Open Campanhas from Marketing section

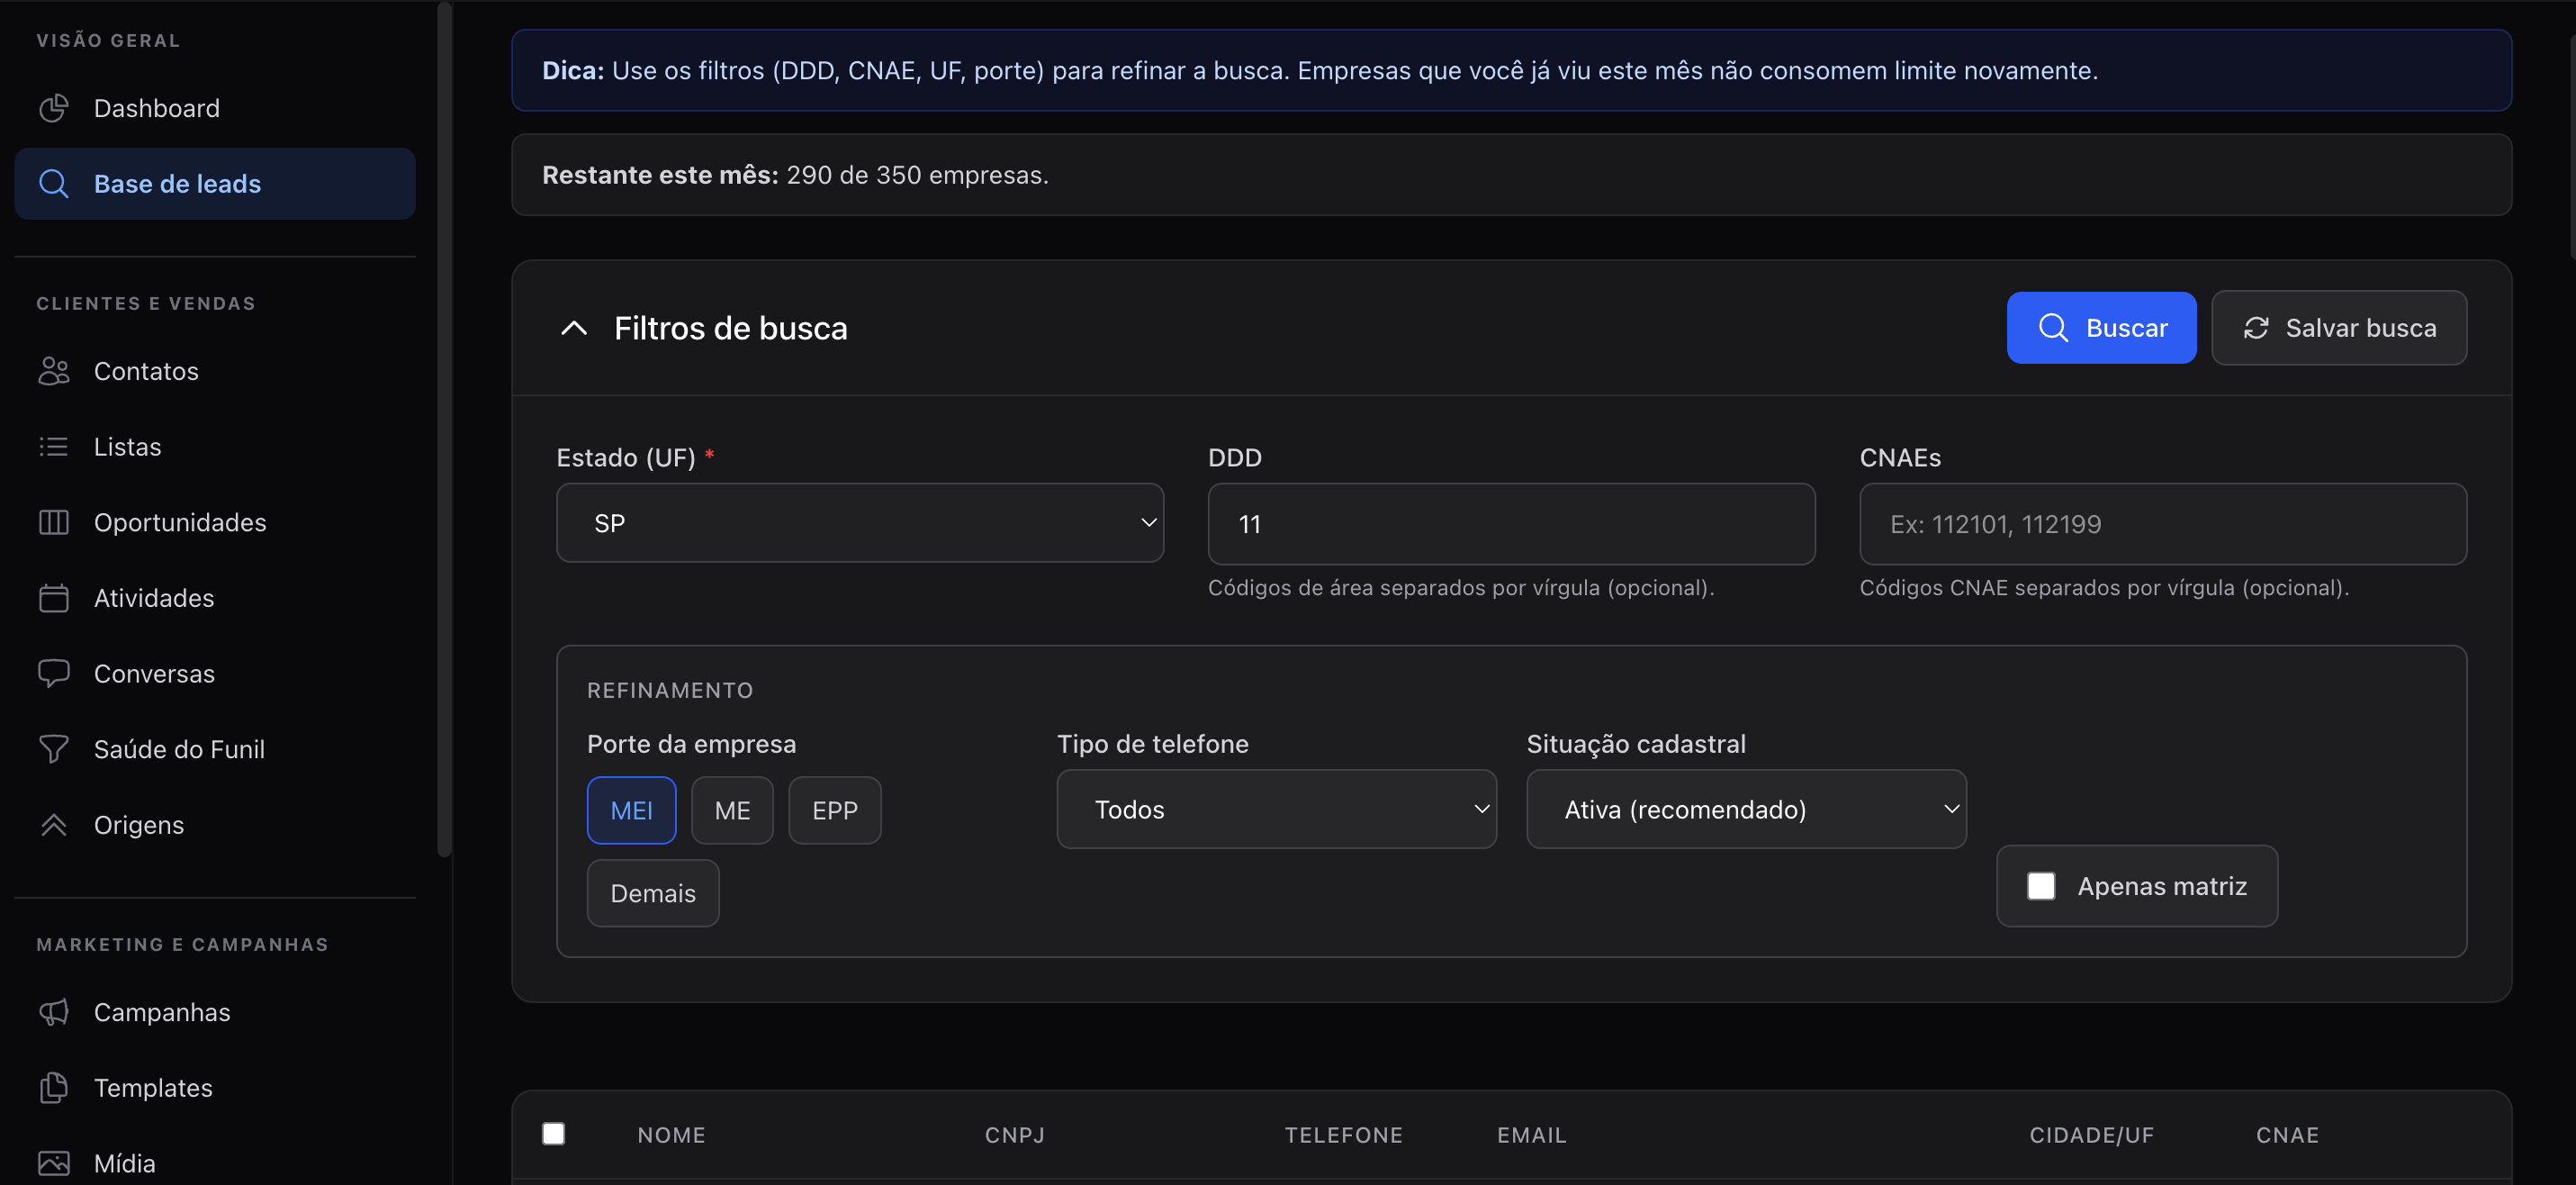click(x=215, y=1012)
